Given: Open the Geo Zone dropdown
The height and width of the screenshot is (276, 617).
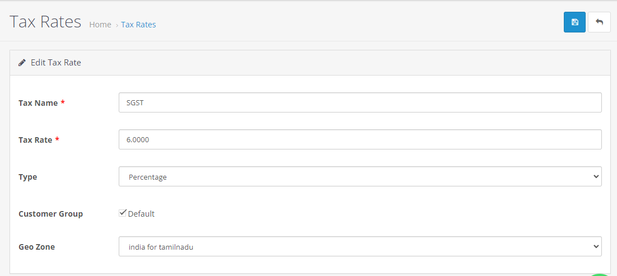Looking at the screenshot, I should [360, 246].
